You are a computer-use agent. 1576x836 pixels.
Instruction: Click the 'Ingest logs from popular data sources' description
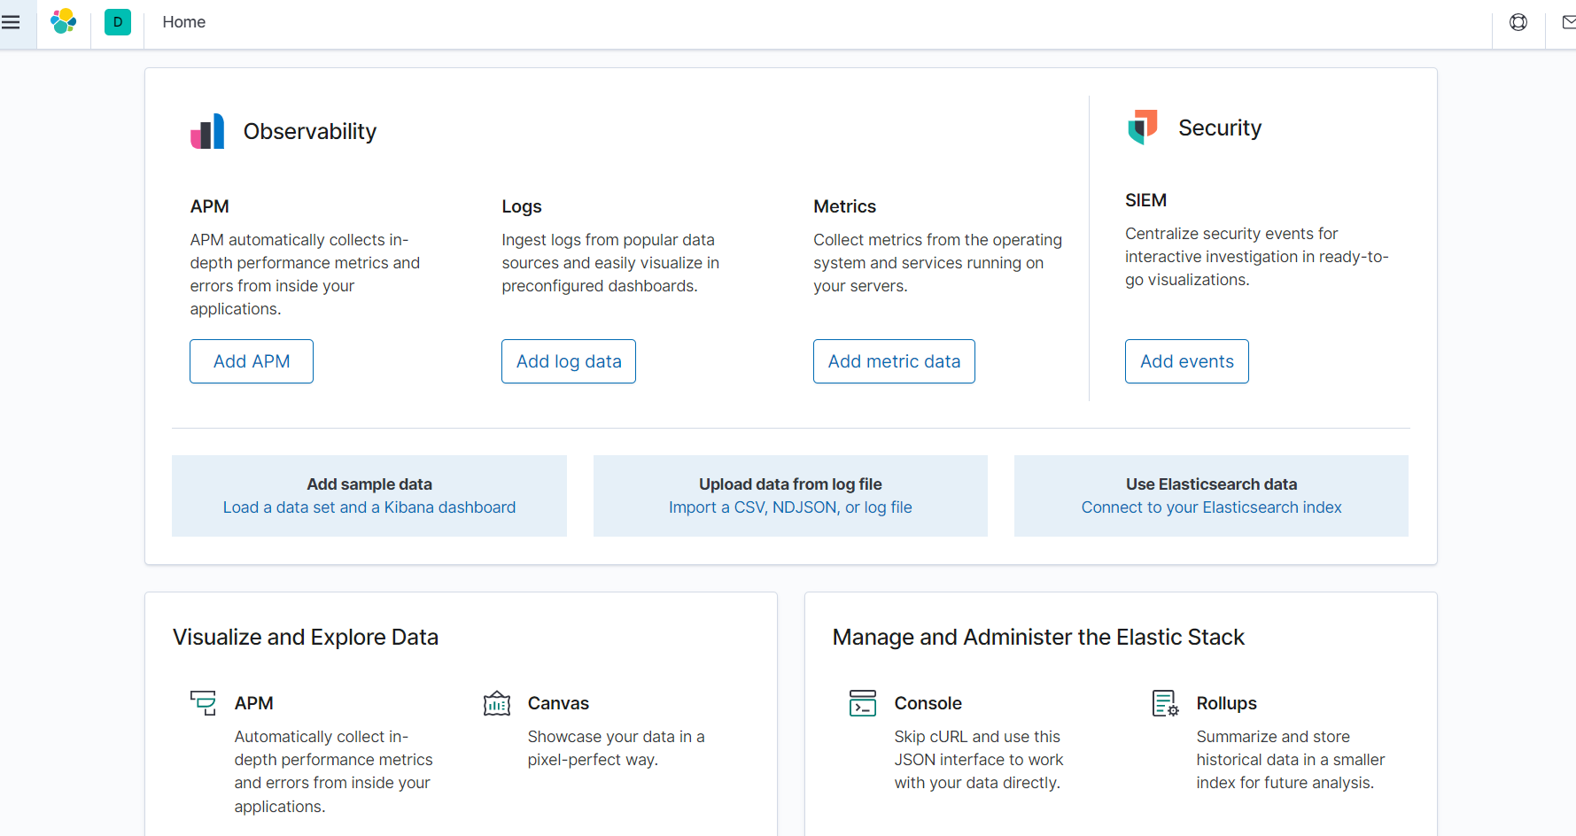click(610, 263)
